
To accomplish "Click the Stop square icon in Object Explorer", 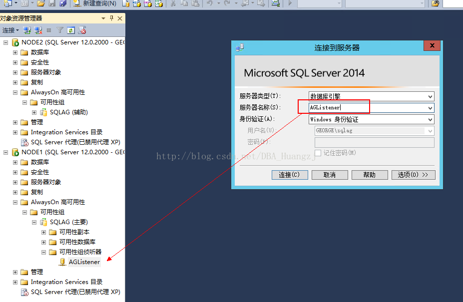I will click(49, 30).
